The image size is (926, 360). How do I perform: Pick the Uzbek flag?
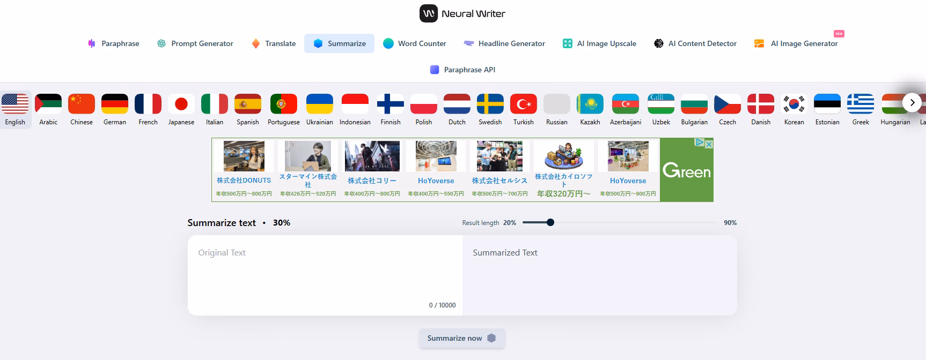(661, 104)
